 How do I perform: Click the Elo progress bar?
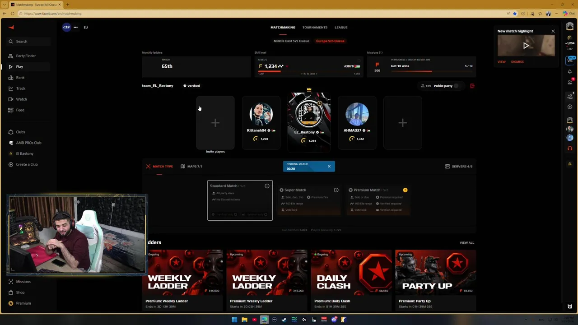click(x=308, y=71)
